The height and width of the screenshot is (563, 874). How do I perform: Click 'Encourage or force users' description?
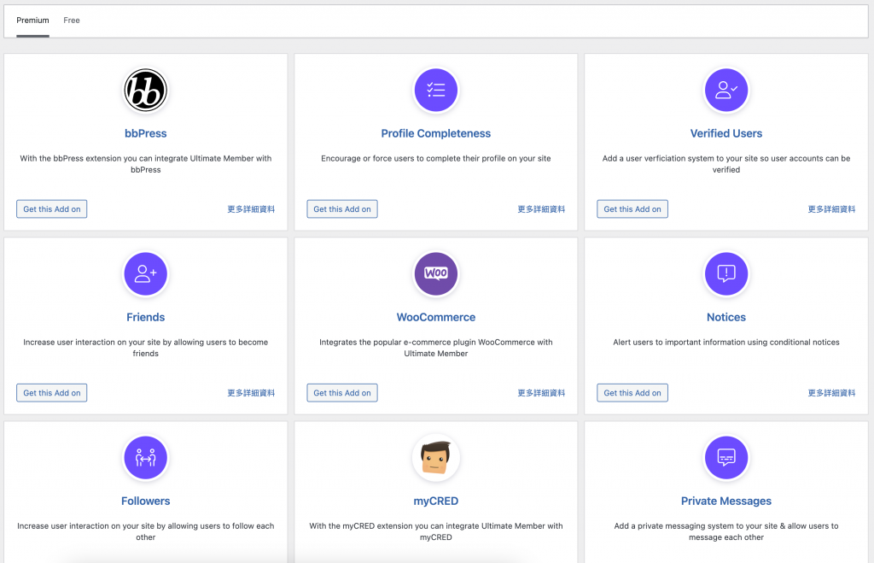436,158
